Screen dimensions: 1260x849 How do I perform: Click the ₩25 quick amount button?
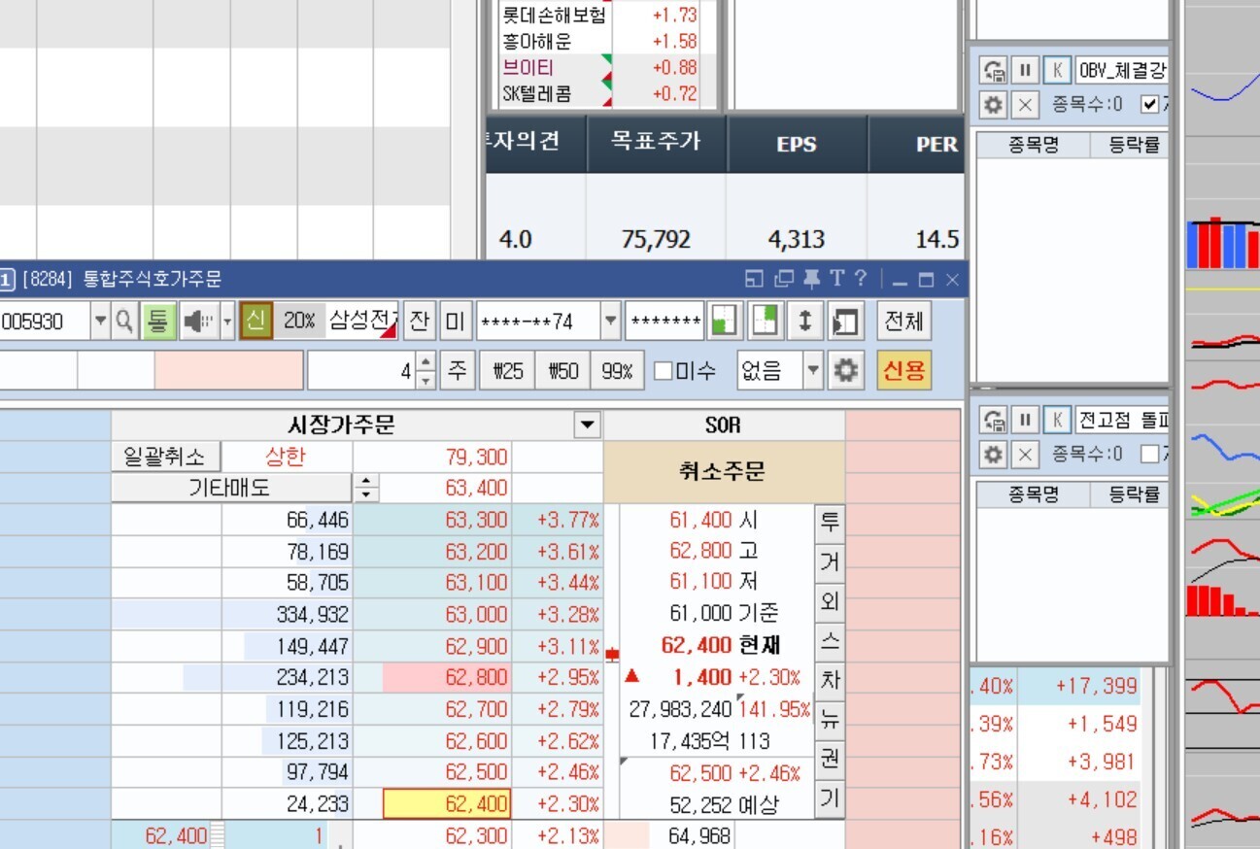(x=508, y=371)
